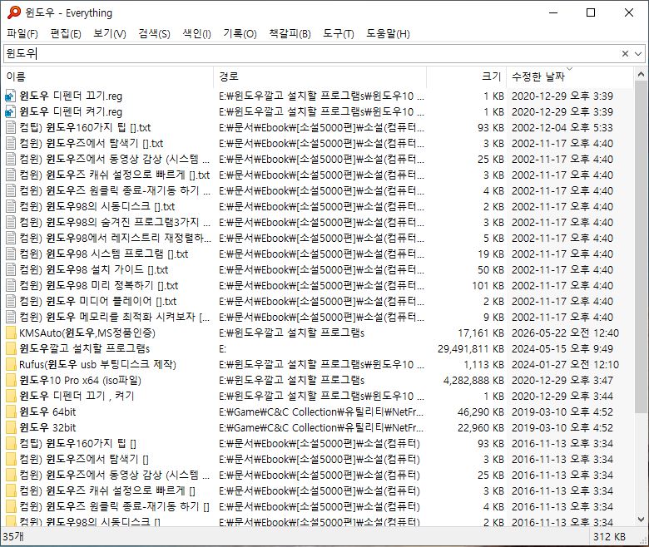Screen dimensions: 649x547
Task: Open search history dropdown arrow
Action: point(638,53)
